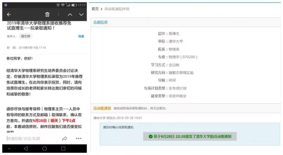283x155 pixels.
Task: Tap the forward/share arrow icon
Action: [x=65, y=139]
